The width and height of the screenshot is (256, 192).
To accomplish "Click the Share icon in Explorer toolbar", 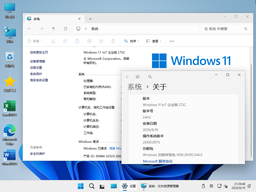I will [x=101, y=41].
